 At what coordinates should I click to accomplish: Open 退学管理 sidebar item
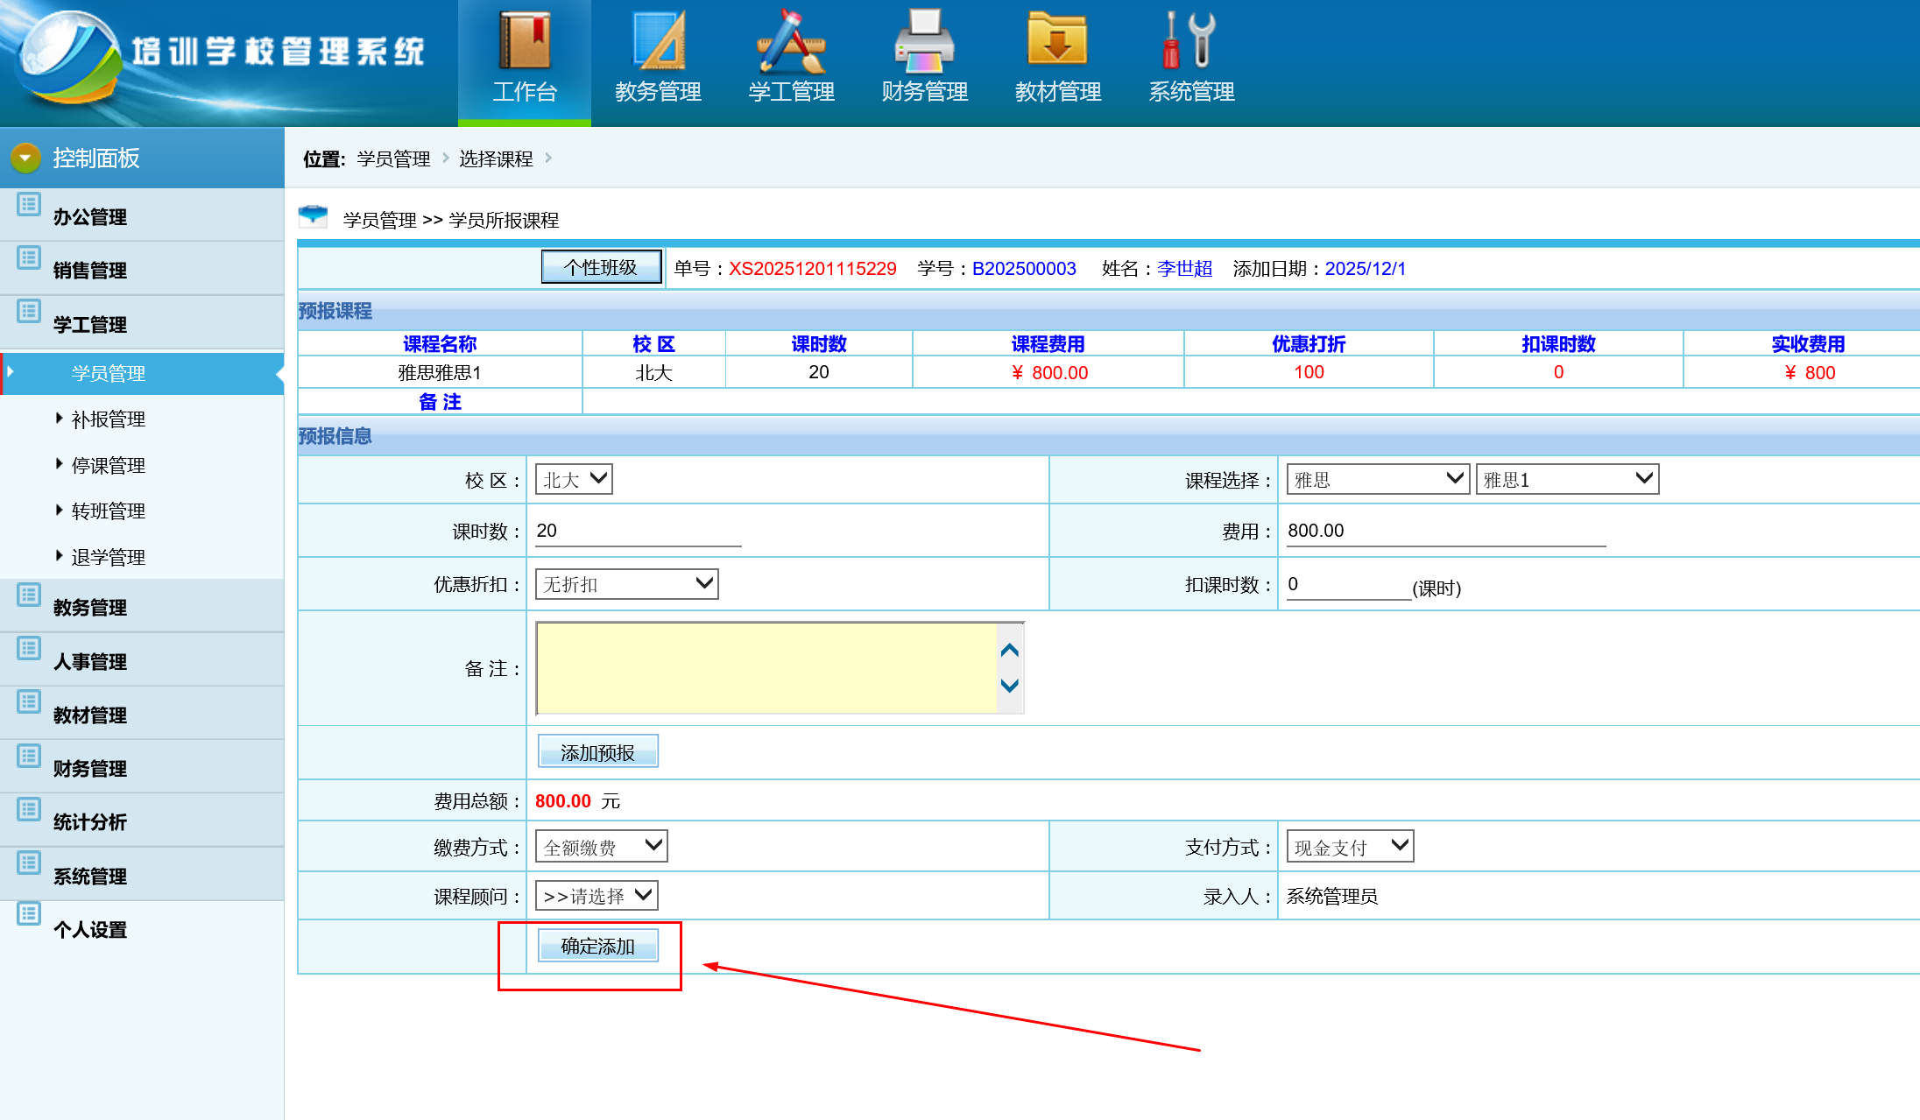pyautogui.click(x=108, y=557)
